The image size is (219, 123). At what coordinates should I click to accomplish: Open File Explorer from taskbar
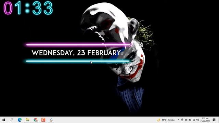[x=27, y=120]
